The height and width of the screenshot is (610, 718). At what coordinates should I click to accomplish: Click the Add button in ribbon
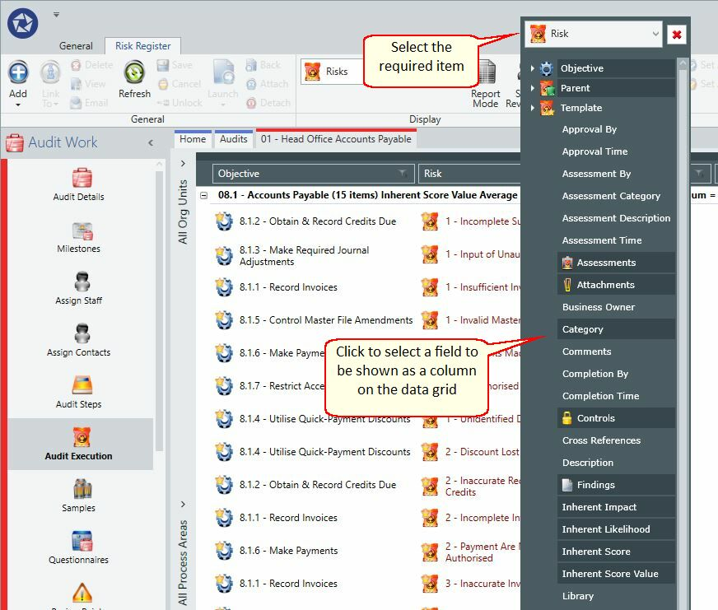[18, 84]
